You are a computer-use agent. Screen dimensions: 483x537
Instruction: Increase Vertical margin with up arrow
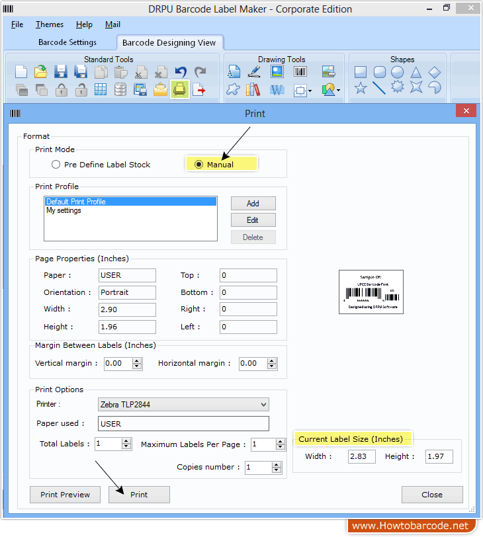[137, 361]
